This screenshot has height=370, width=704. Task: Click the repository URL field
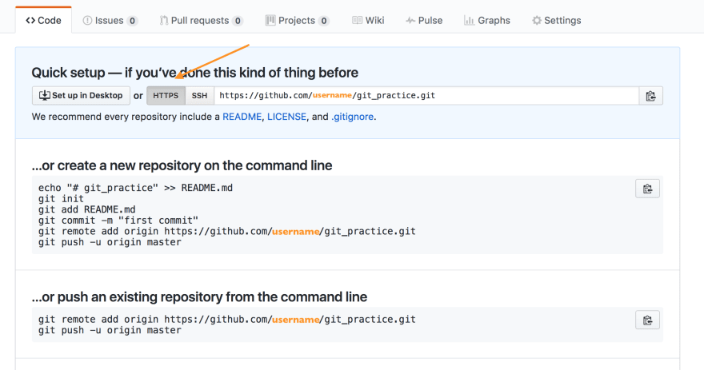(426, 96)
